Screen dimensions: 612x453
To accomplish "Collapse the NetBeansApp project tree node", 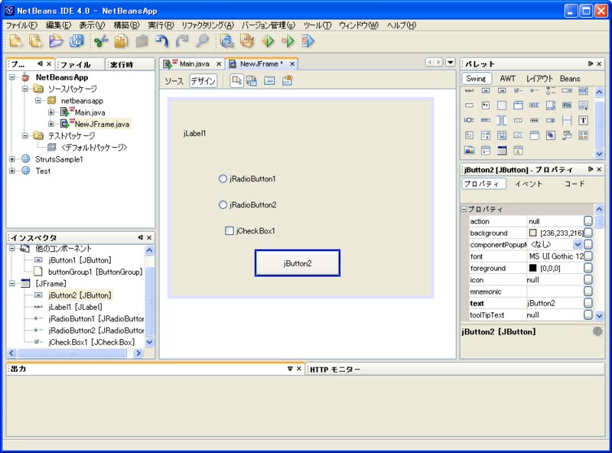I will click(13, 77).
